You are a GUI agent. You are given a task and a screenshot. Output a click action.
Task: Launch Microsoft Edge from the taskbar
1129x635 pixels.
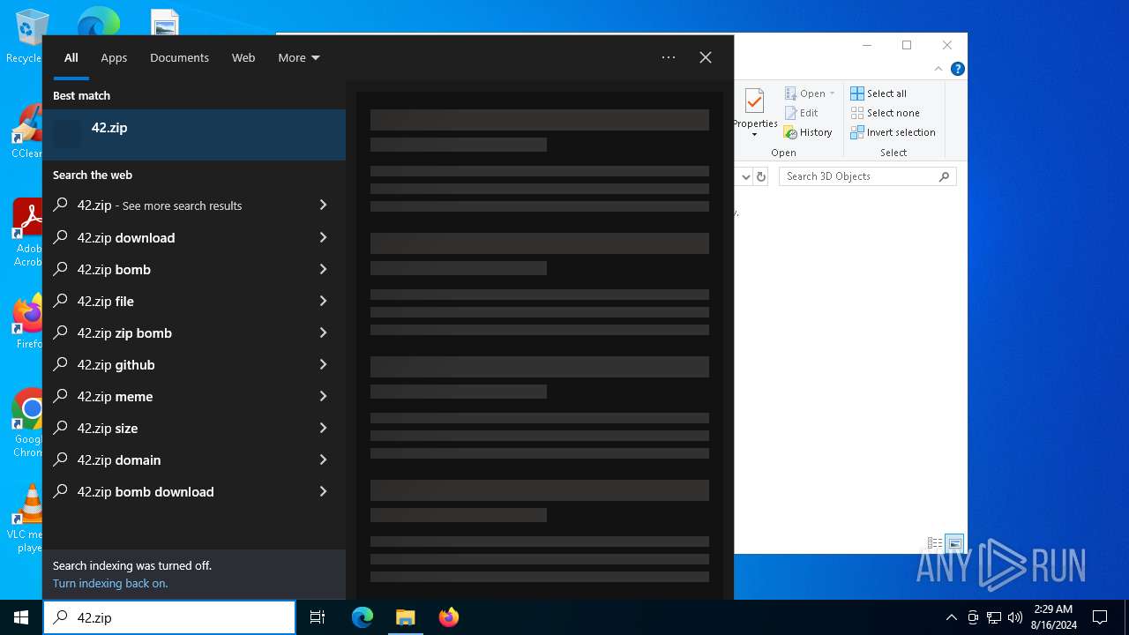tap(363, 617)
